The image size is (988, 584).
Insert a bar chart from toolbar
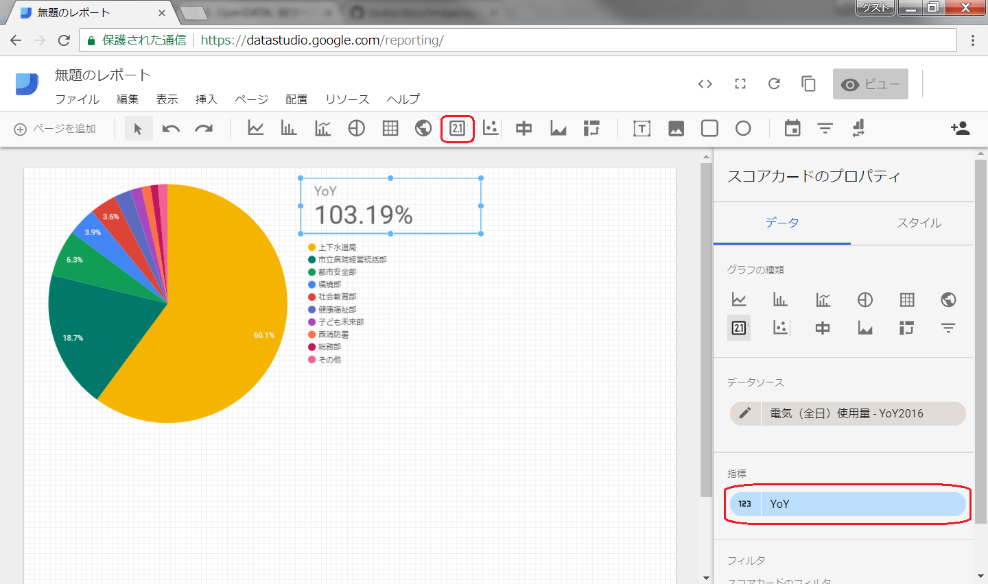point(289,128)
